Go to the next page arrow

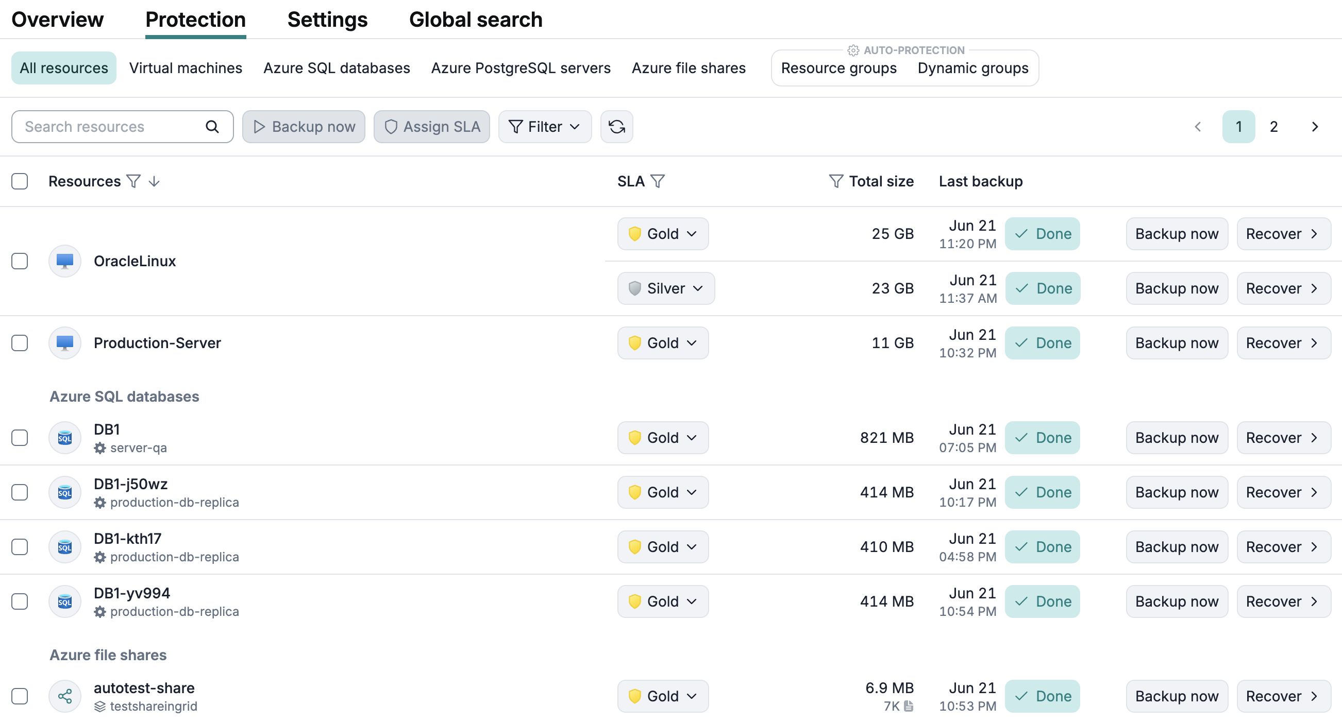pyautogui.click(x=1314, y=127)
